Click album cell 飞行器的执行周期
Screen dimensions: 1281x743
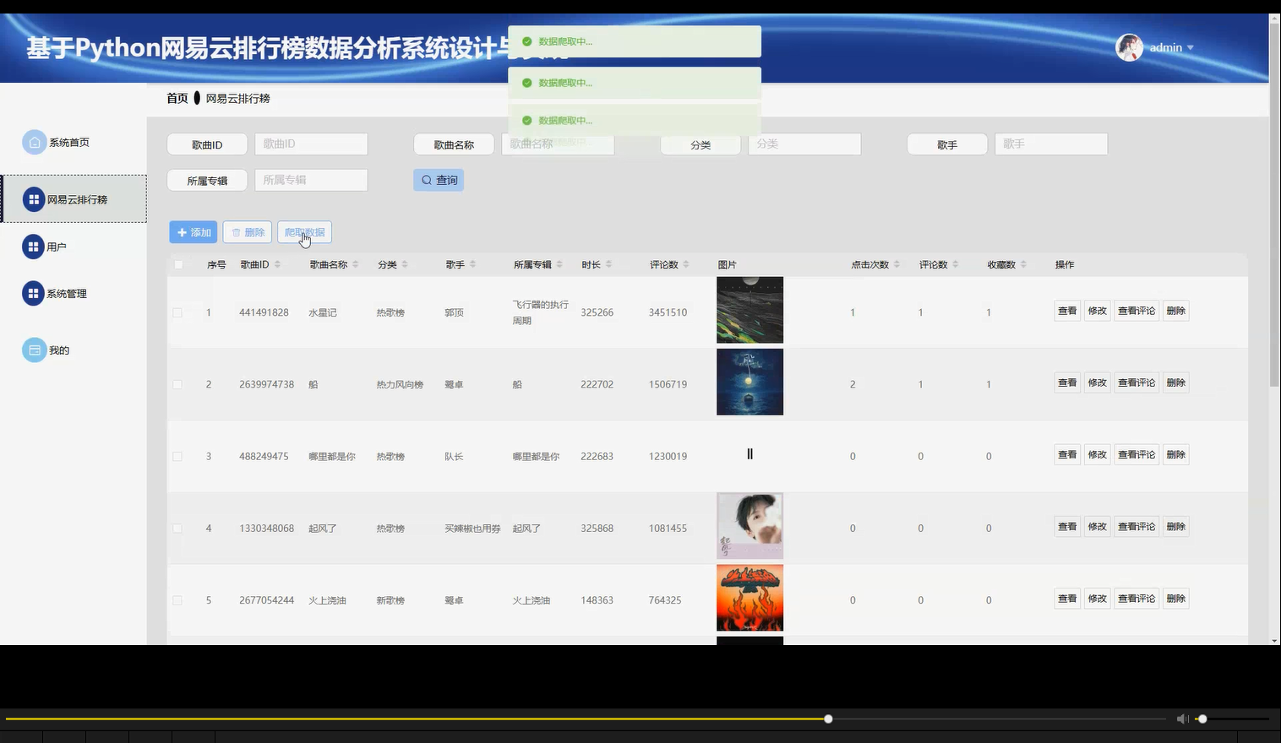pyautogui.click(x=540, y=312)
